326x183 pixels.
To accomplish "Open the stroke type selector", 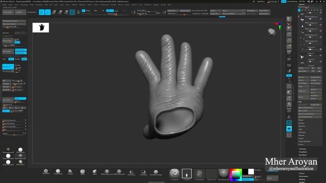I will (x=187, y=174).
